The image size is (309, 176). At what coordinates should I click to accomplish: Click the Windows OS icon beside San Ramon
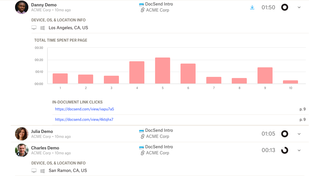pyautogui.click(x=43, y=171)
